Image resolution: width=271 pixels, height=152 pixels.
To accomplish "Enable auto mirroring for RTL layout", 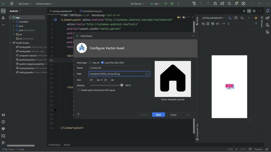I will point(79,90).
